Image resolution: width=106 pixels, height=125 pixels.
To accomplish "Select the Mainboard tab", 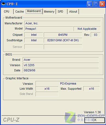I will tap(34, 11).
